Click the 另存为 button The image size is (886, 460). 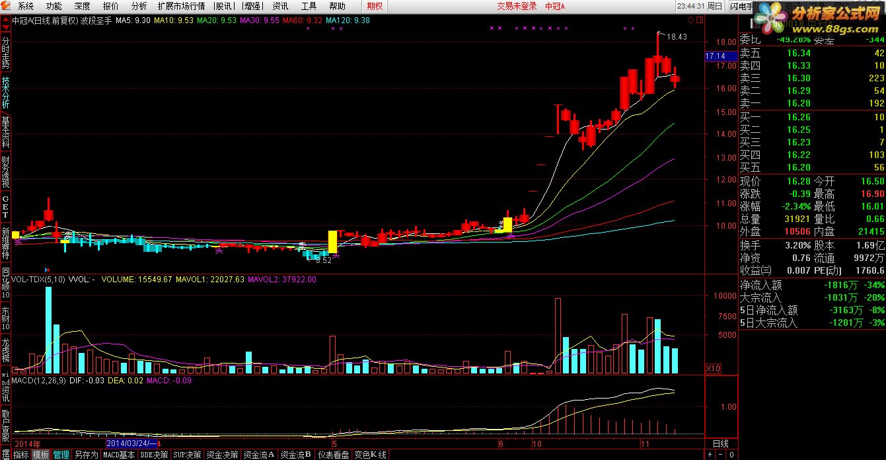[x=86, y=455]
